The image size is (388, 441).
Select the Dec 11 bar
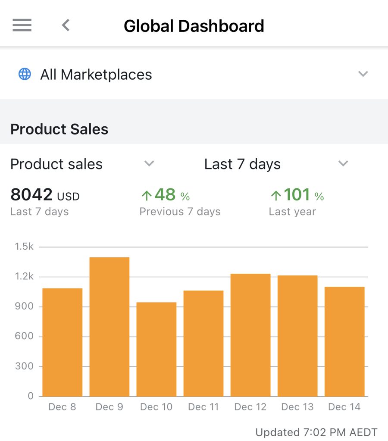[x=203, y=344]
